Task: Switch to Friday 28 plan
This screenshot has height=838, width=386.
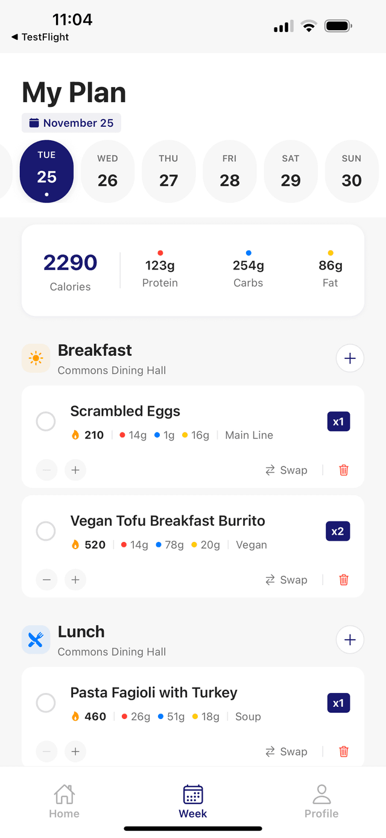Action: coord(230,172)
